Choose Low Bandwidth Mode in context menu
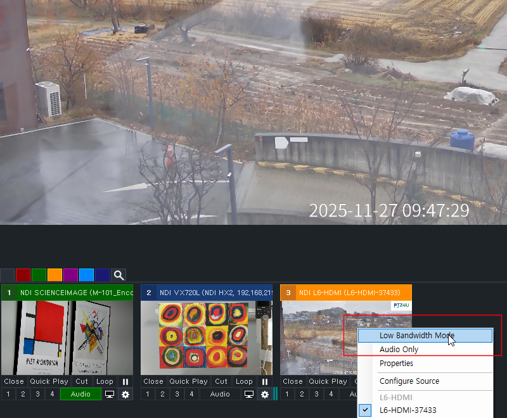Screen dimensions: 507x418 (425, 335)
